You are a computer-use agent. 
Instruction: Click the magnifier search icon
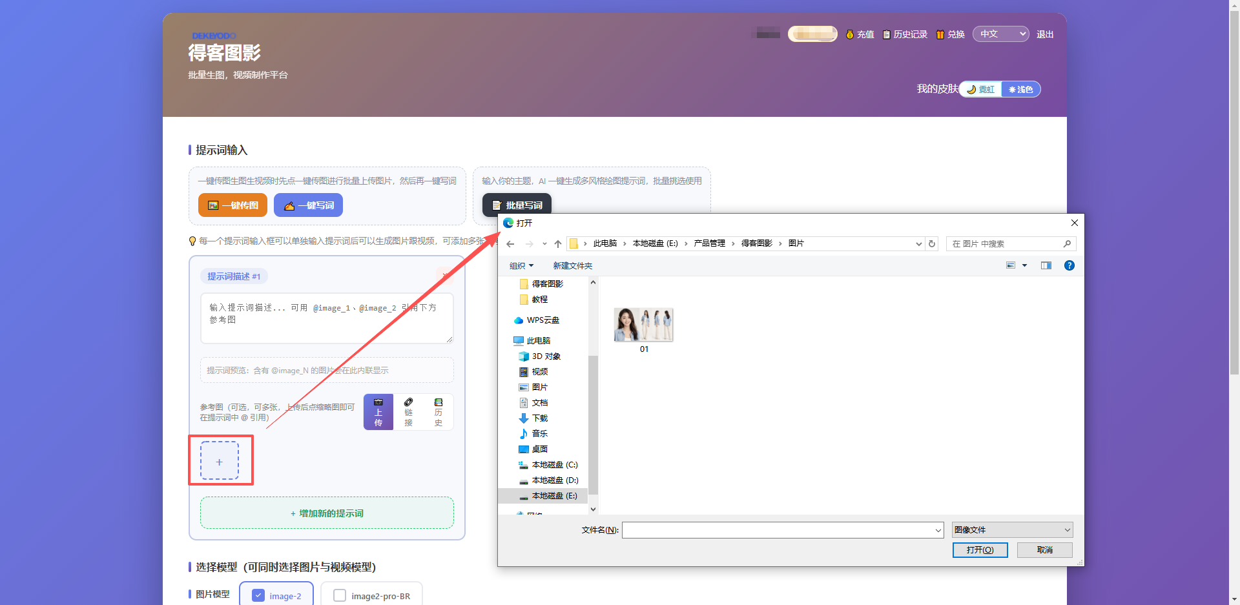tap(1067, 244)
